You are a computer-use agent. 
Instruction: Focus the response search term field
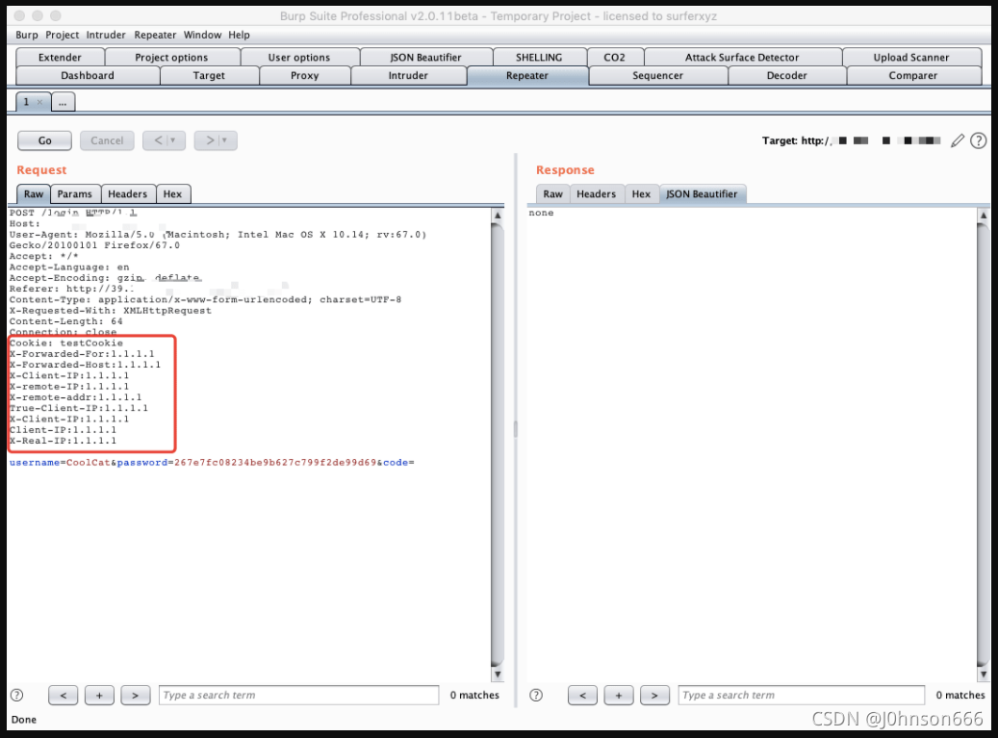point(802,695)
